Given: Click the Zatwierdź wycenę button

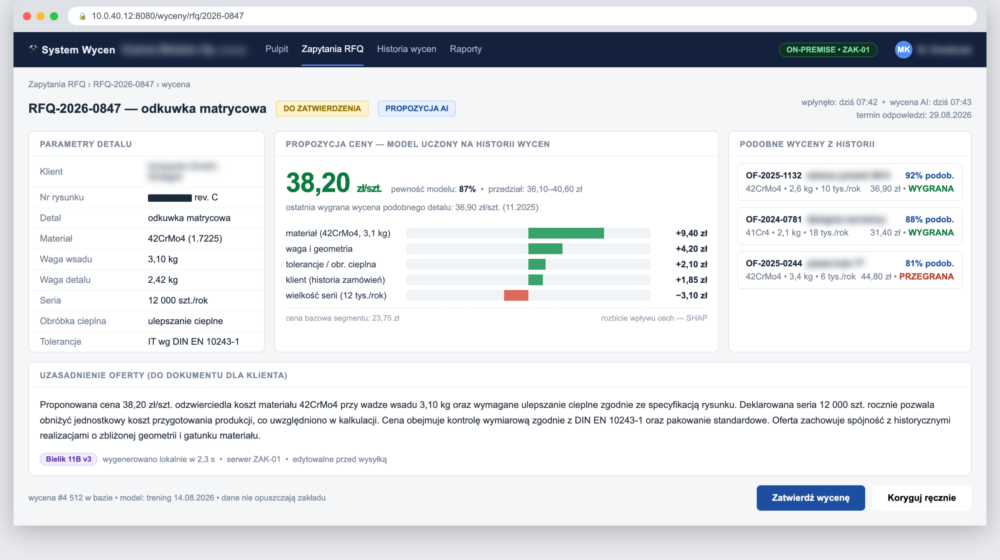Looking at the screenshot, I should [811, 497].
